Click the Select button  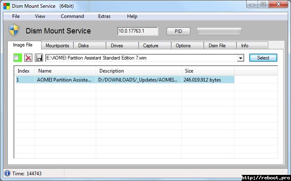point(263,58)
